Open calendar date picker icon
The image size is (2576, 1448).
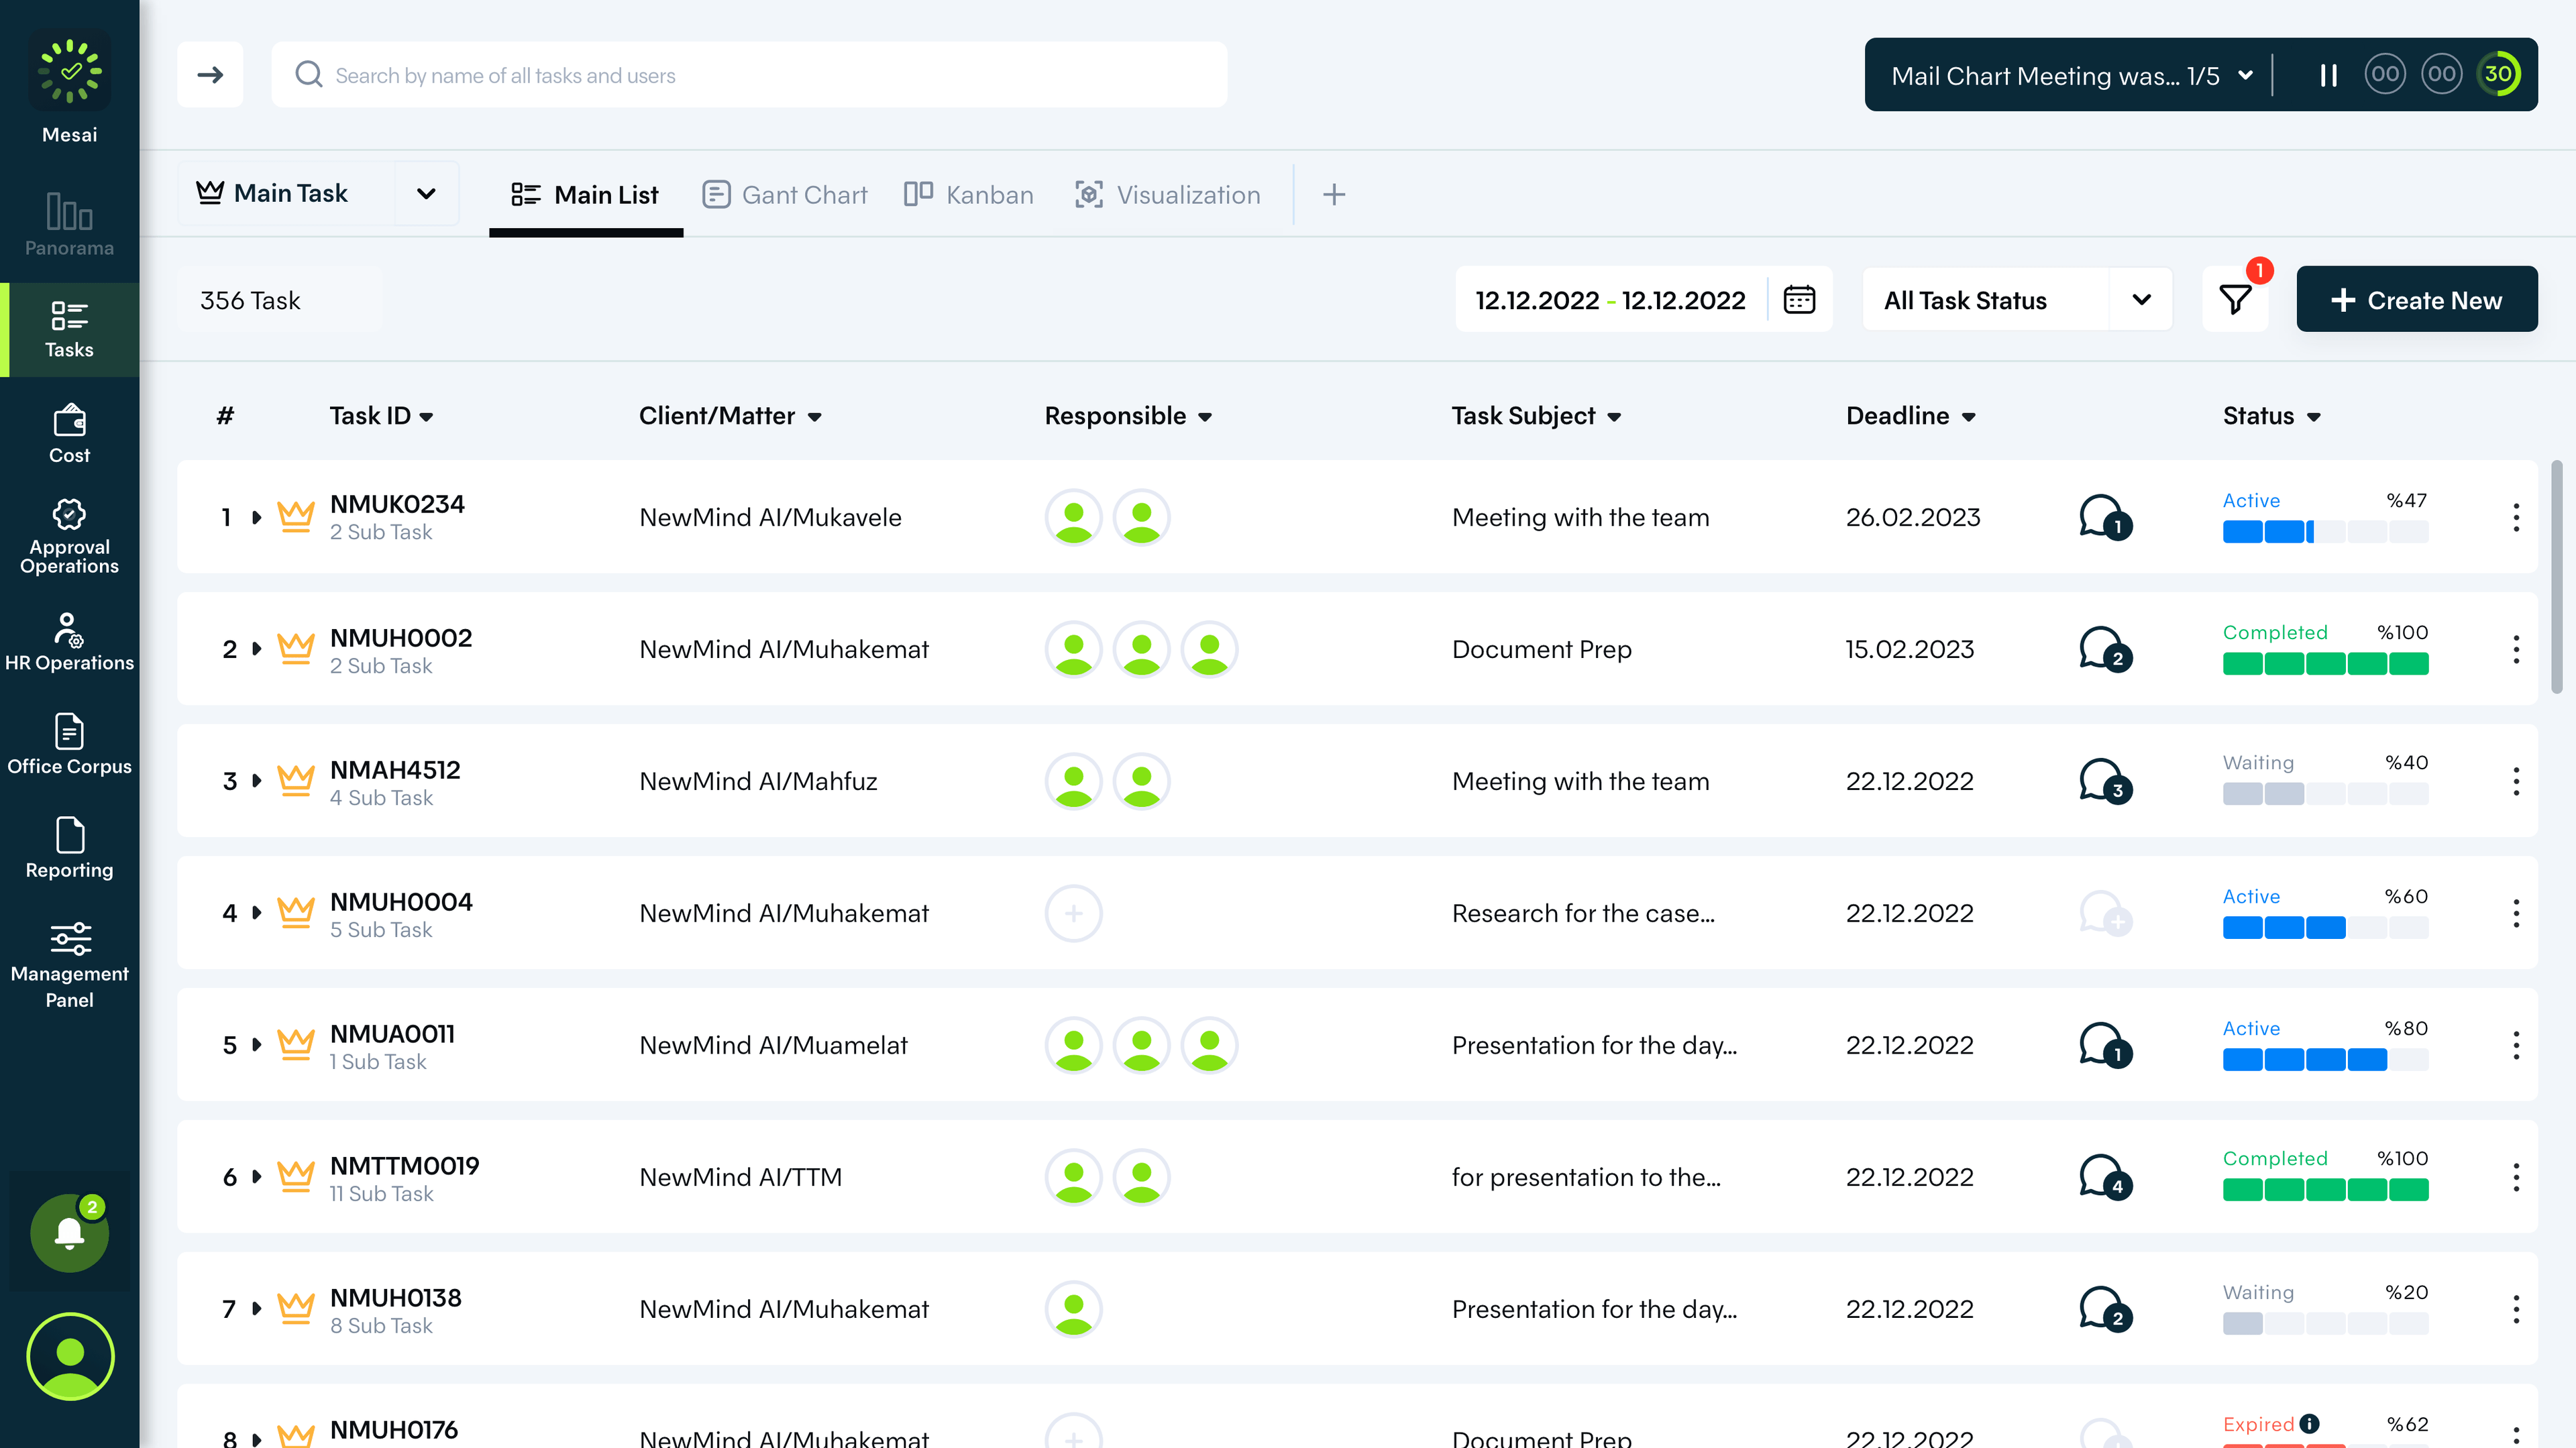click(x=1799, y=299)
